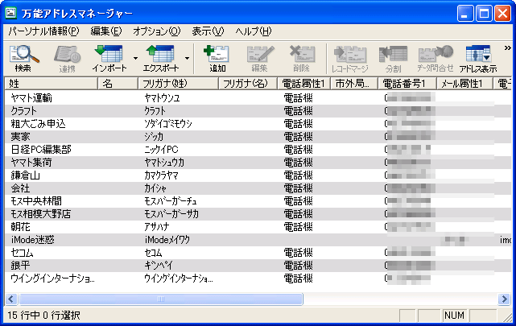The image size is (516, 326).
Task: Click the カマクラヤマ furigana cell
Action: click(161, 175)
